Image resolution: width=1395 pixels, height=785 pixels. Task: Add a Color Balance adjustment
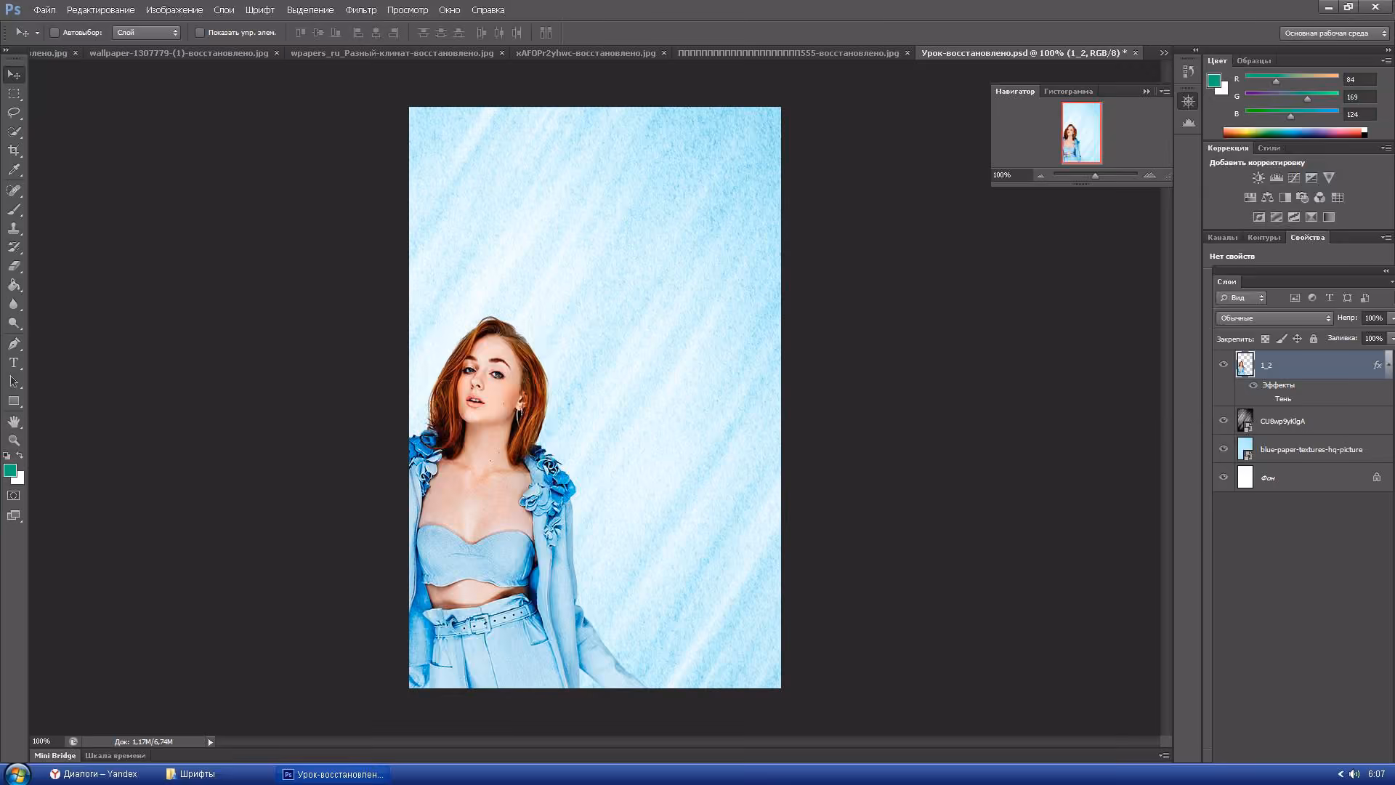coord(1267,198)
